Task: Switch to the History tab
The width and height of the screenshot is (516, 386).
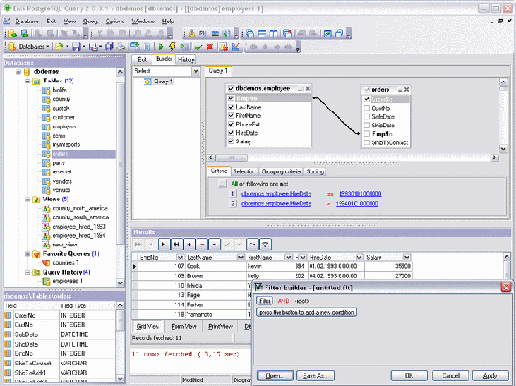Action: [x=187, y=59]
